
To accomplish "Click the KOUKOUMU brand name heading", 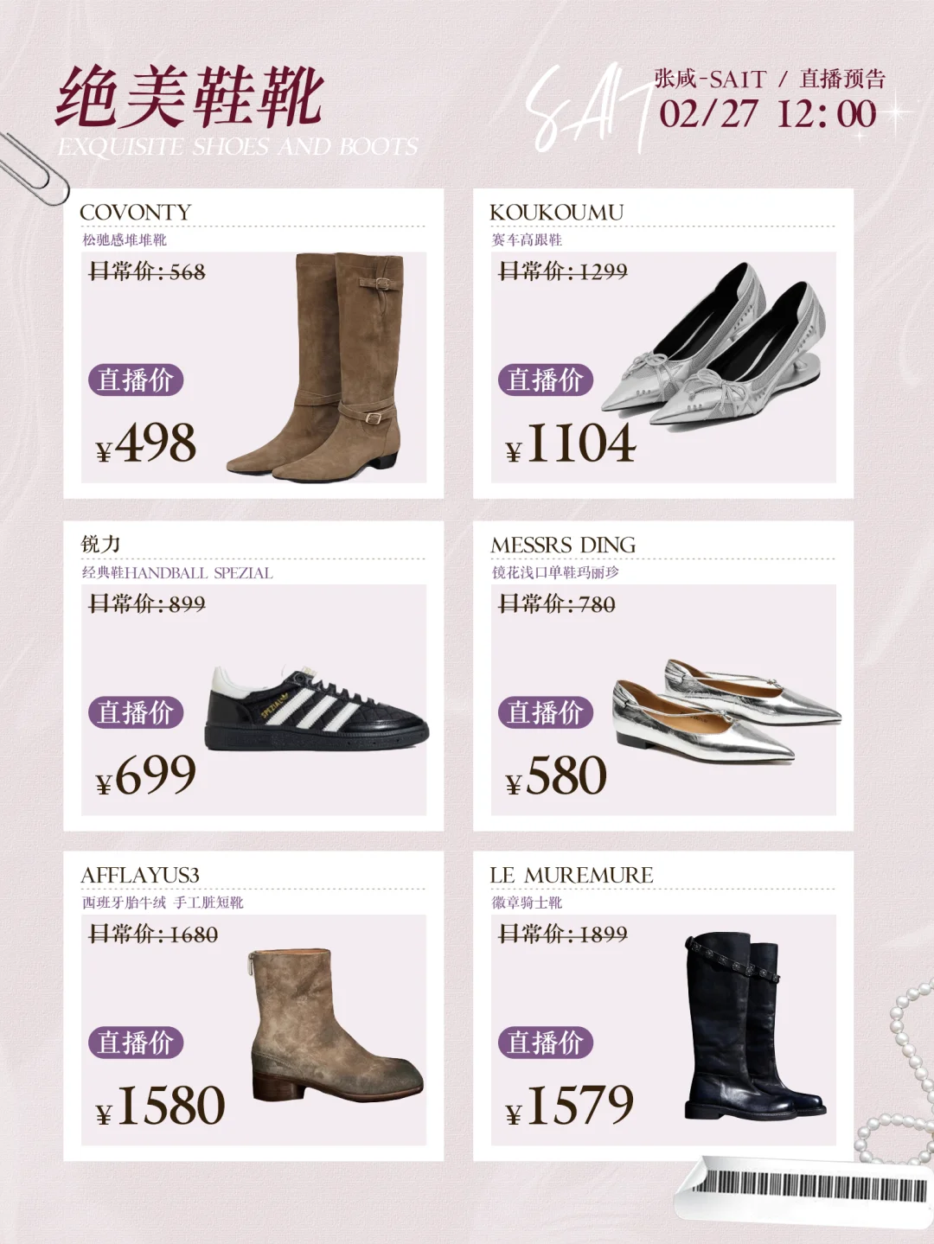I will pos(556,213).
